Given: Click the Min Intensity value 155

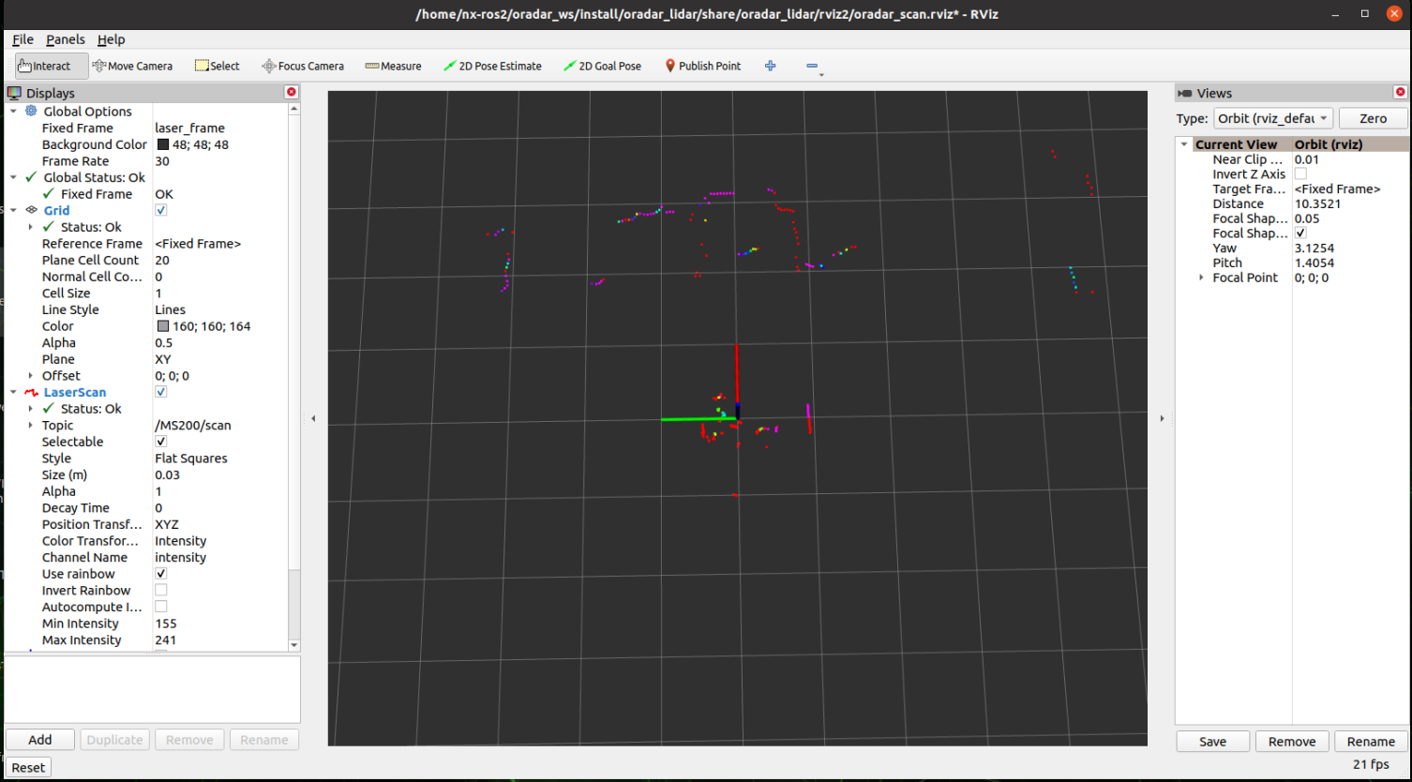Looking at the screenshot, I should click(x=166, y=624).
